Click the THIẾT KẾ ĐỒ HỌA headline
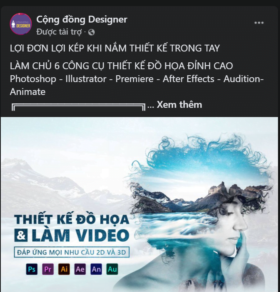Screen dimensions: 280x292 click(x=72, y=219)
